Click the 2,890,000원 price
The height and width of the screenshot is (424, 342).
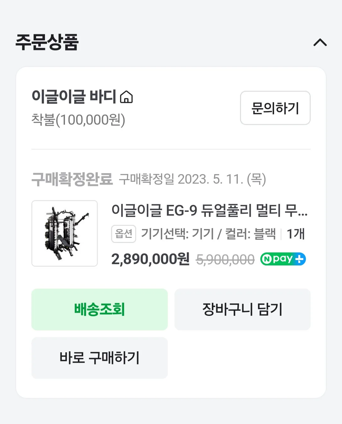pos(150,259)
